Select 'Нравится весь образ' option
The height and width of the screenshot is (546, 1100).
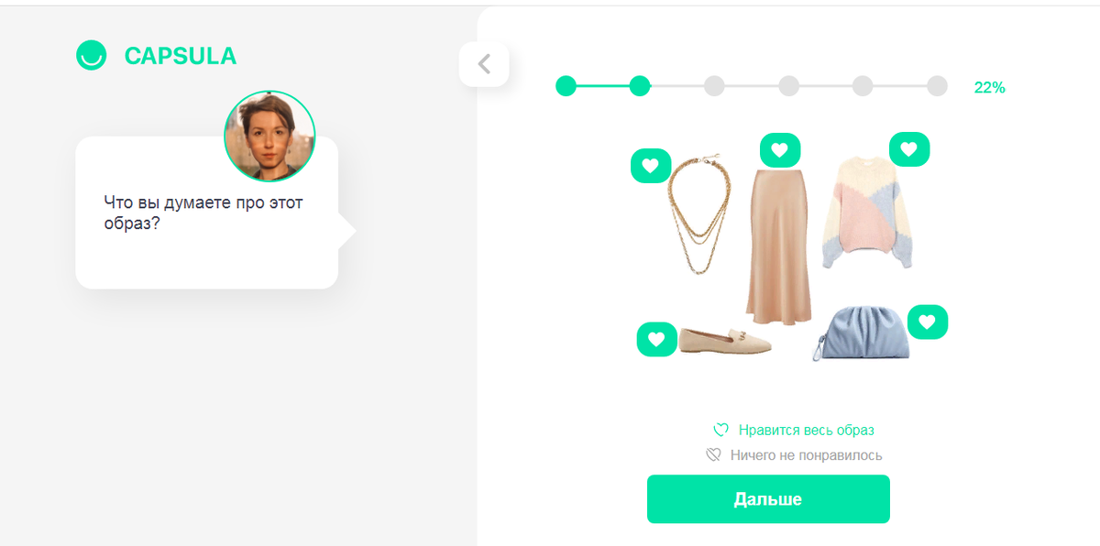point(794,430)
